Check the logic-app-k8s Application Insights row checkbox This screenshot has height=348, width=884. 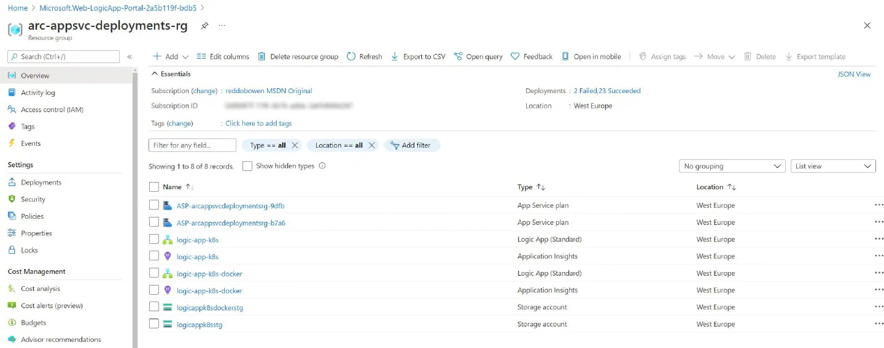tap(154, 256)
